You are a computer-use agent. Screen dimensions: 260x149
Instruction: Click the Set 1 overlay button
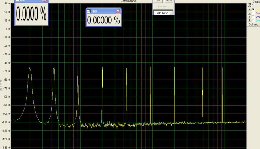[x=250, y=10]
